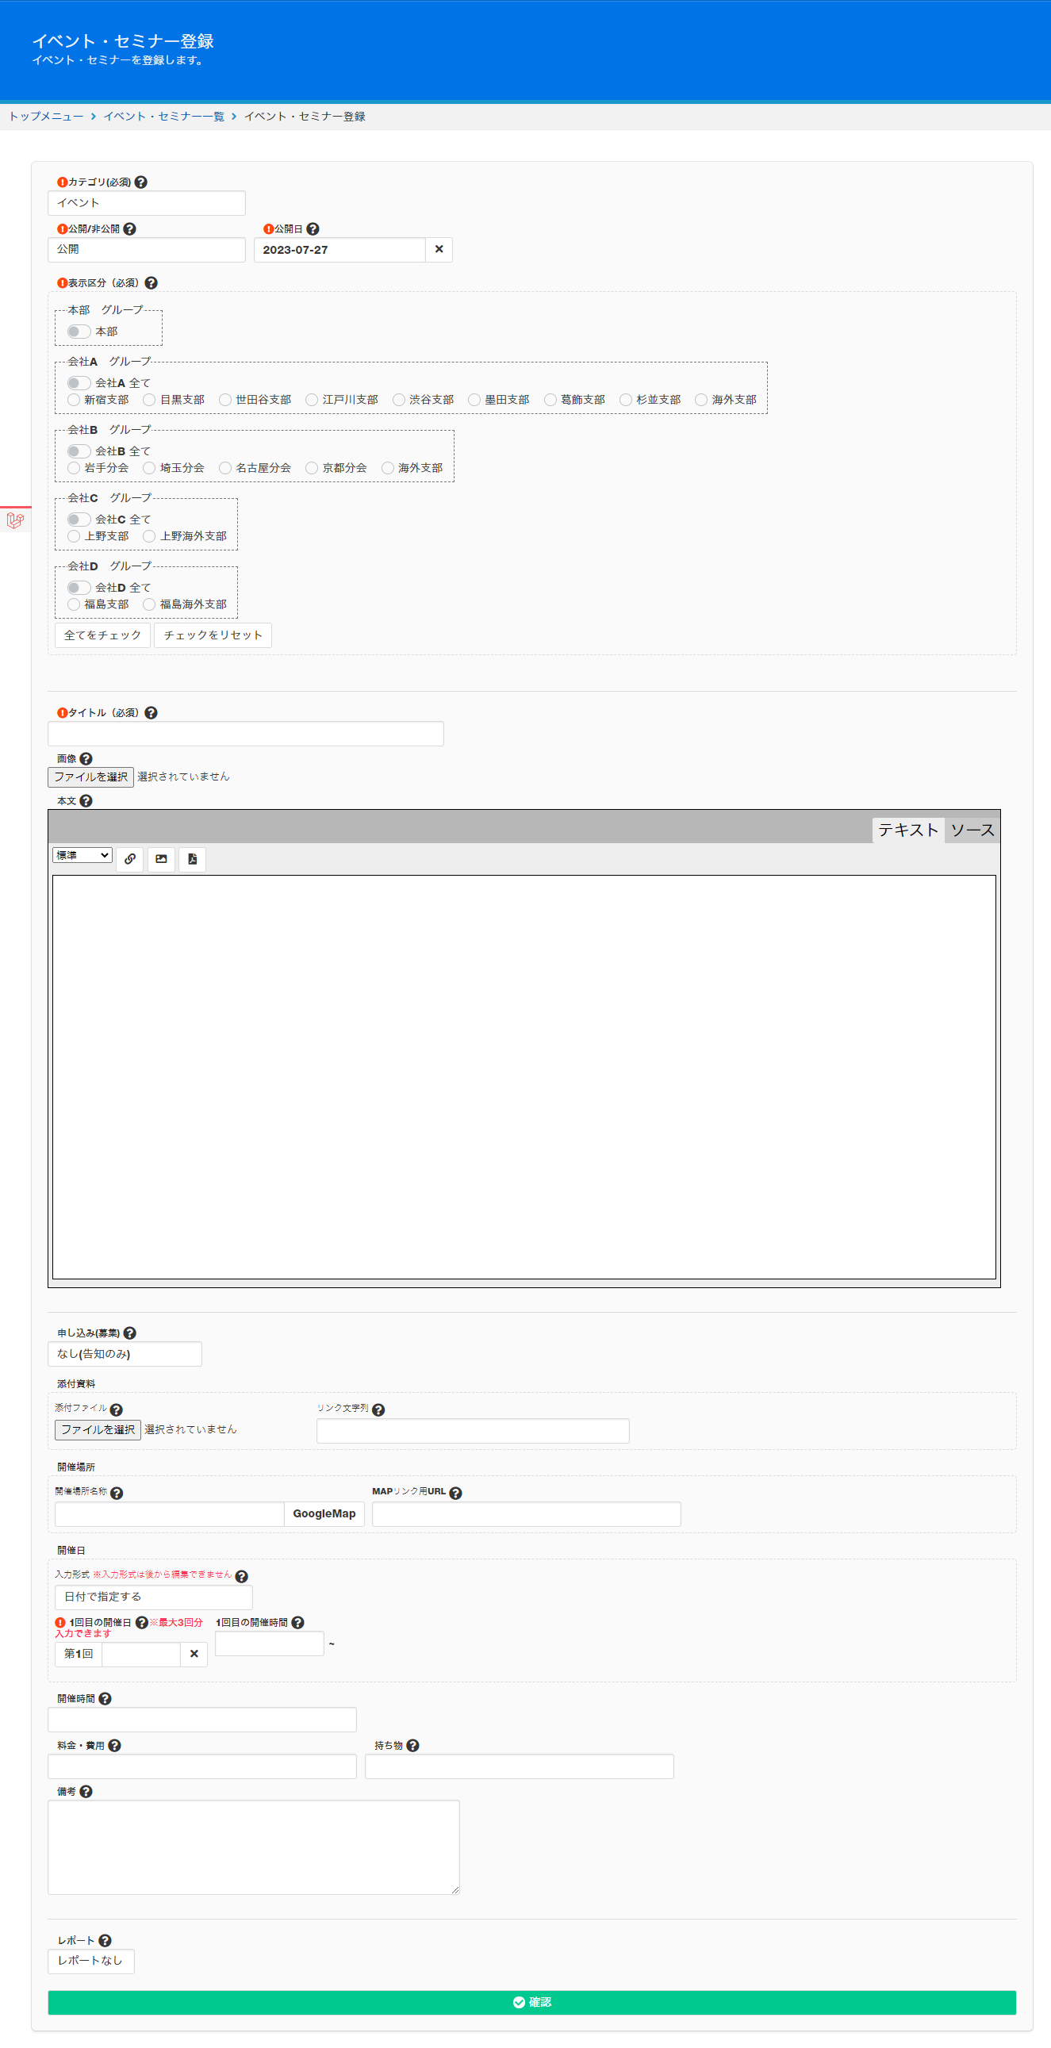The height and width of the screenshot is (2048, 1051).
Task: Open the レポート dropdown showing レポートなし
Action: 90,1962
